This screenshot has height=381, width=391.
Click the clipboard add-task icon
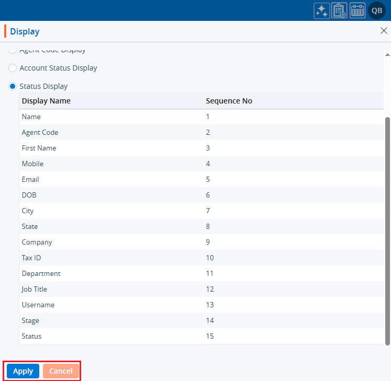coord(339,10)
